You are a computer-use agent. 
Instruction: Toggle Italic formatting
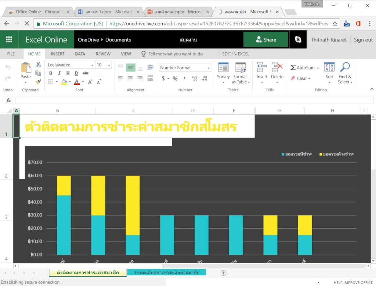(x=59, y=73)
